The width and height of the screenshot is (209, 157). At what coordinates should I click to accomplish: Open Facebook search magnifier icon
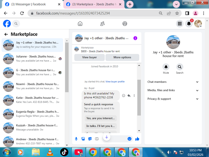16,23
